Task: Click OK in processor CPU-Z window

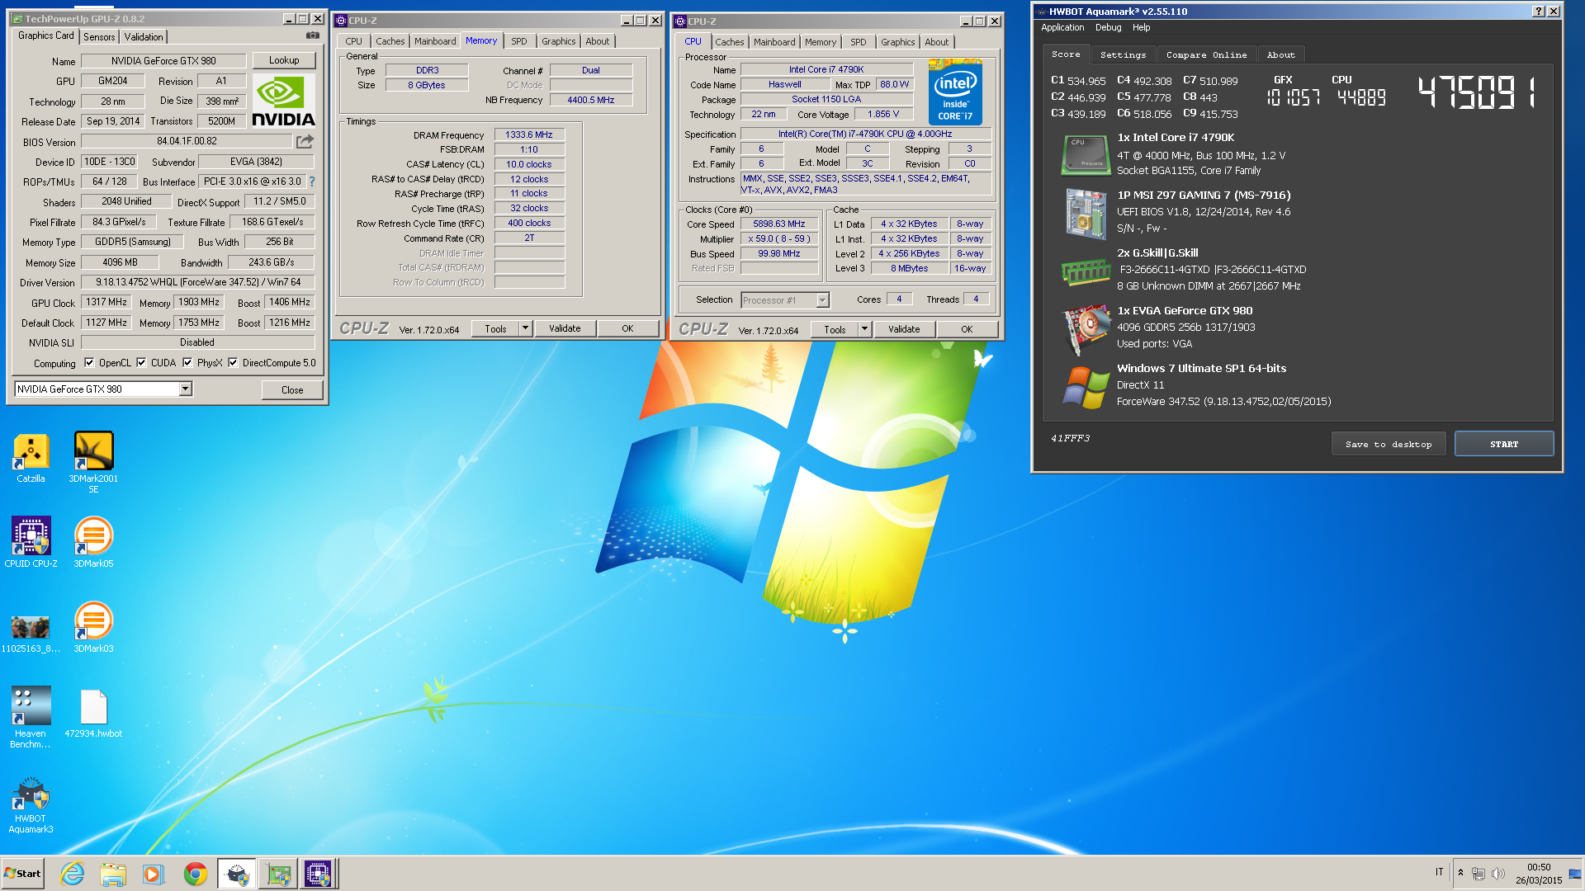Action: (x=967, y=329)
